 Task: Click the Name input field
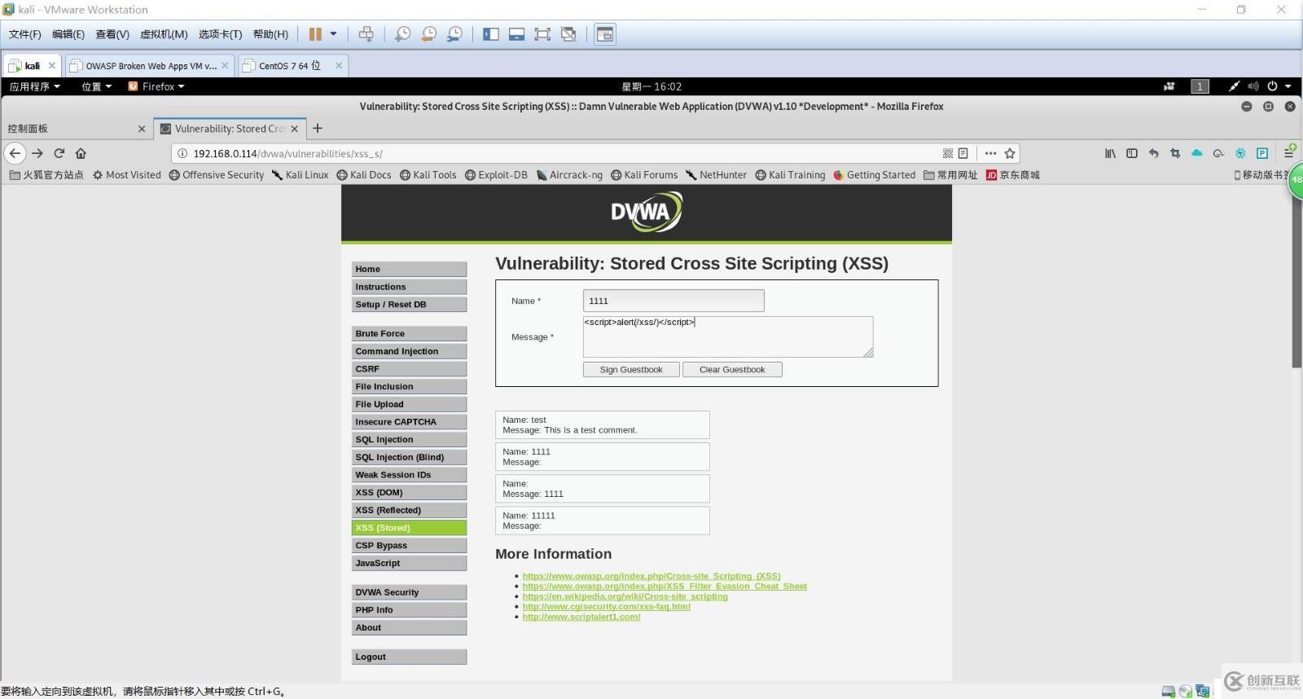pyautogui.click(x=673, y=301)
